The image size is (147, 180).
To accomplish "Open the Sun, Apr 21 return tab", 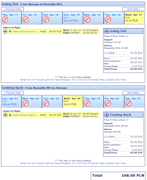I will 11,102.
